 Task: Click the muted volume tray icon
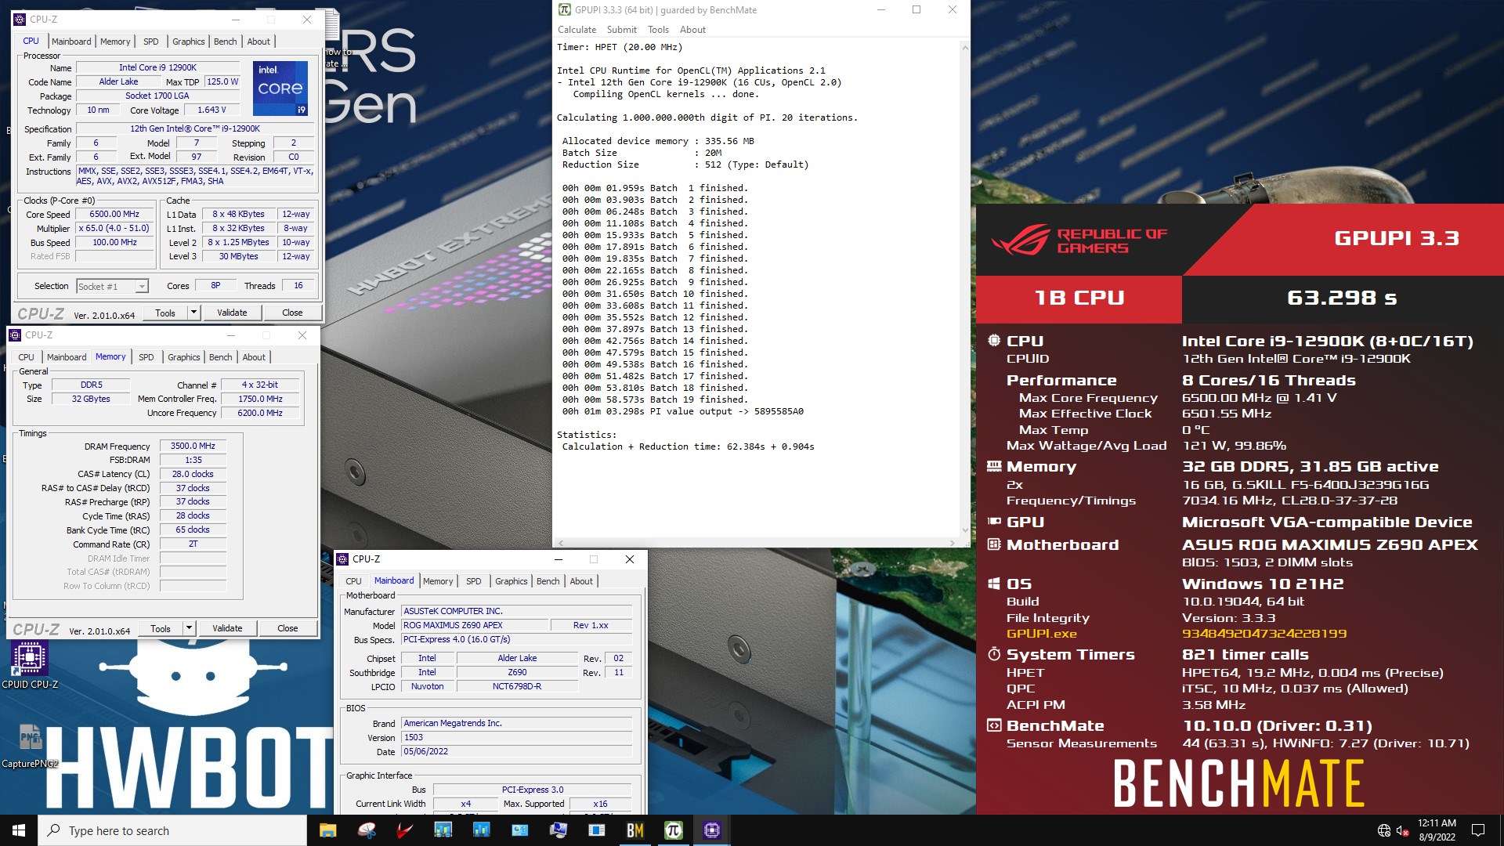click(1403, 830)
